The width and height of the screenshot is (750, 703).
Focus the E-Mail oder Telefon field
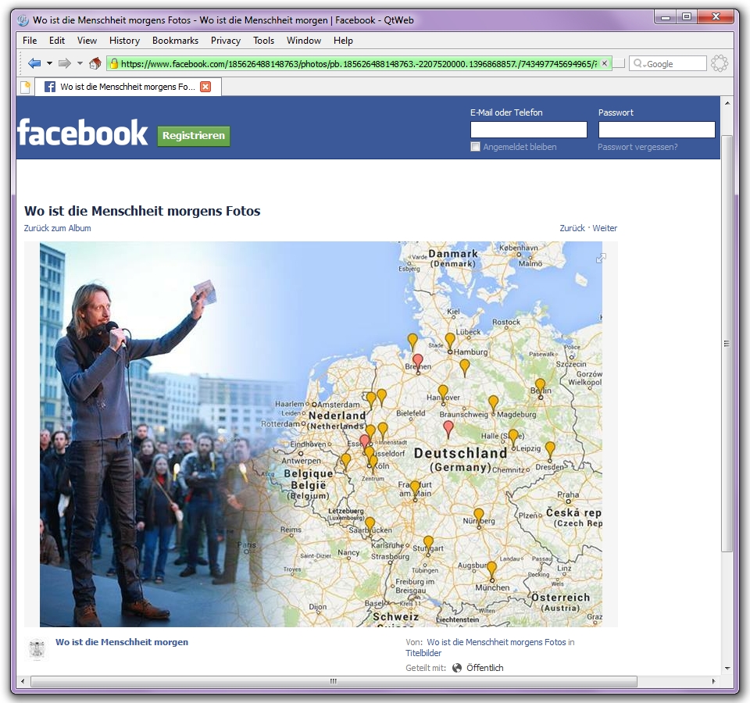click(529, 130)
